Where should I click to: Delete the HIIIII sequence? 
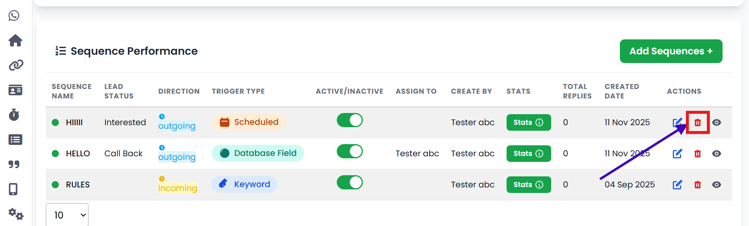point(698,122)
